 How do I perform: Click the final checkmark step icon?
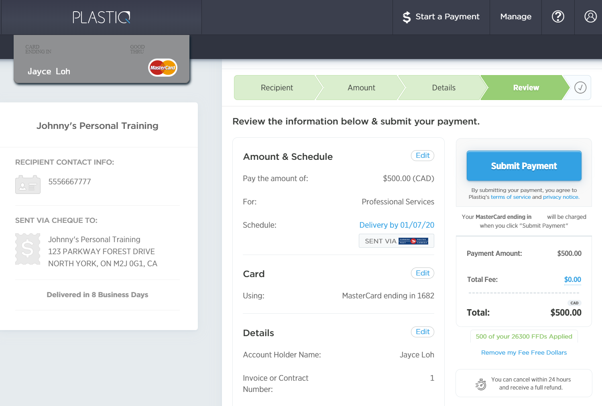coord(580,88)
